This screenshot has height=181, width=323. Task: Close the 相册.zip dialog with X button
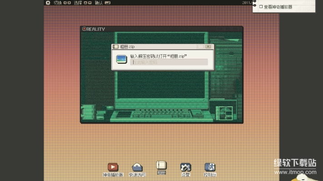[x=208, y=47]
